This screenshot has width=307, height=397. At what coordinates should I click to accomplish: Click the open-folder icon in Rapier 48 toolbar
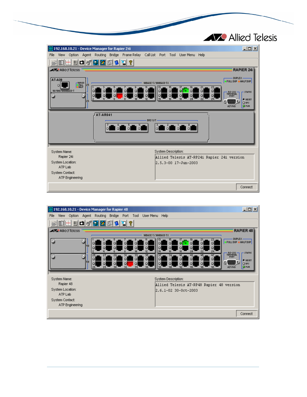(x=54, y=223)
